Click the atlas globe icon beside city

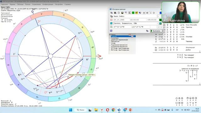click(160, 23)
